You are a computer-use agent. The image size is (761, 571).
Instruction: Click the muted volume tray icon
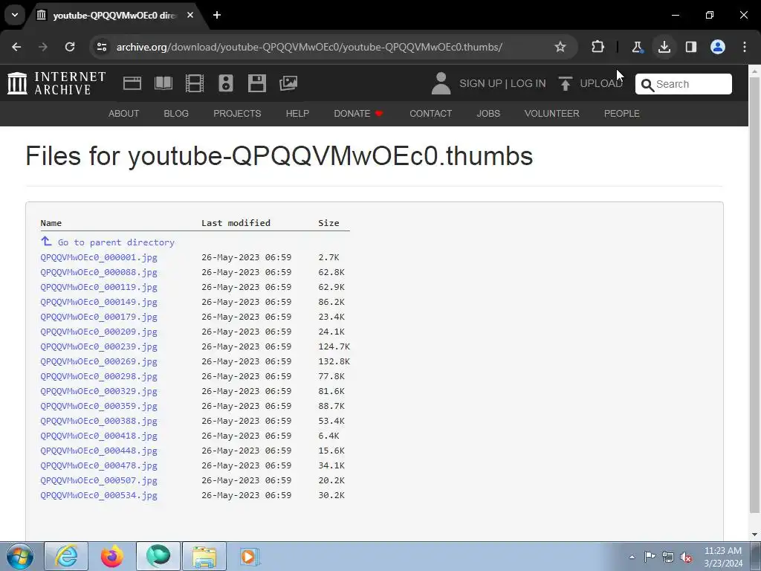686,557
